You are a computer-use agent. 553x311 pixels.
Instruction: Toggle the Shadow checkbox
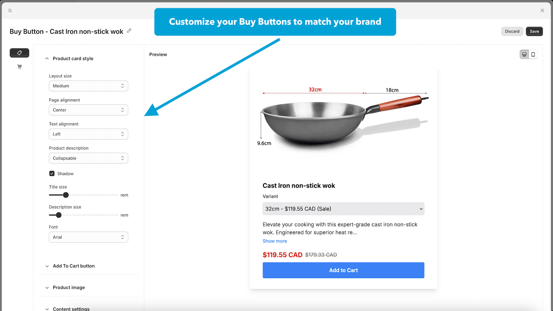tap(52, 173)
